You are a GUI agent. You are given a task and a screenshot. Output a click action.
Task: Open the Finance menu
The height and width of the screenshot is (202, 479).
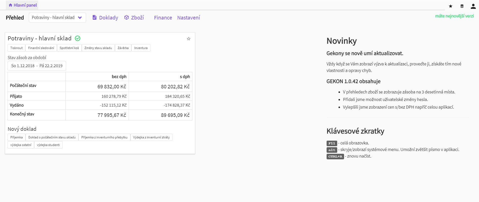[163, 18]
